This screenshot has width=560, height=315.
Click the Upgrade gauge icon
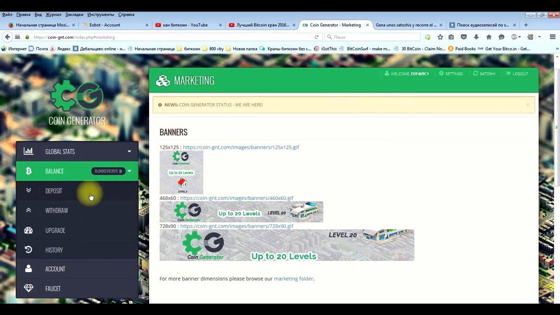click(28, 230)
